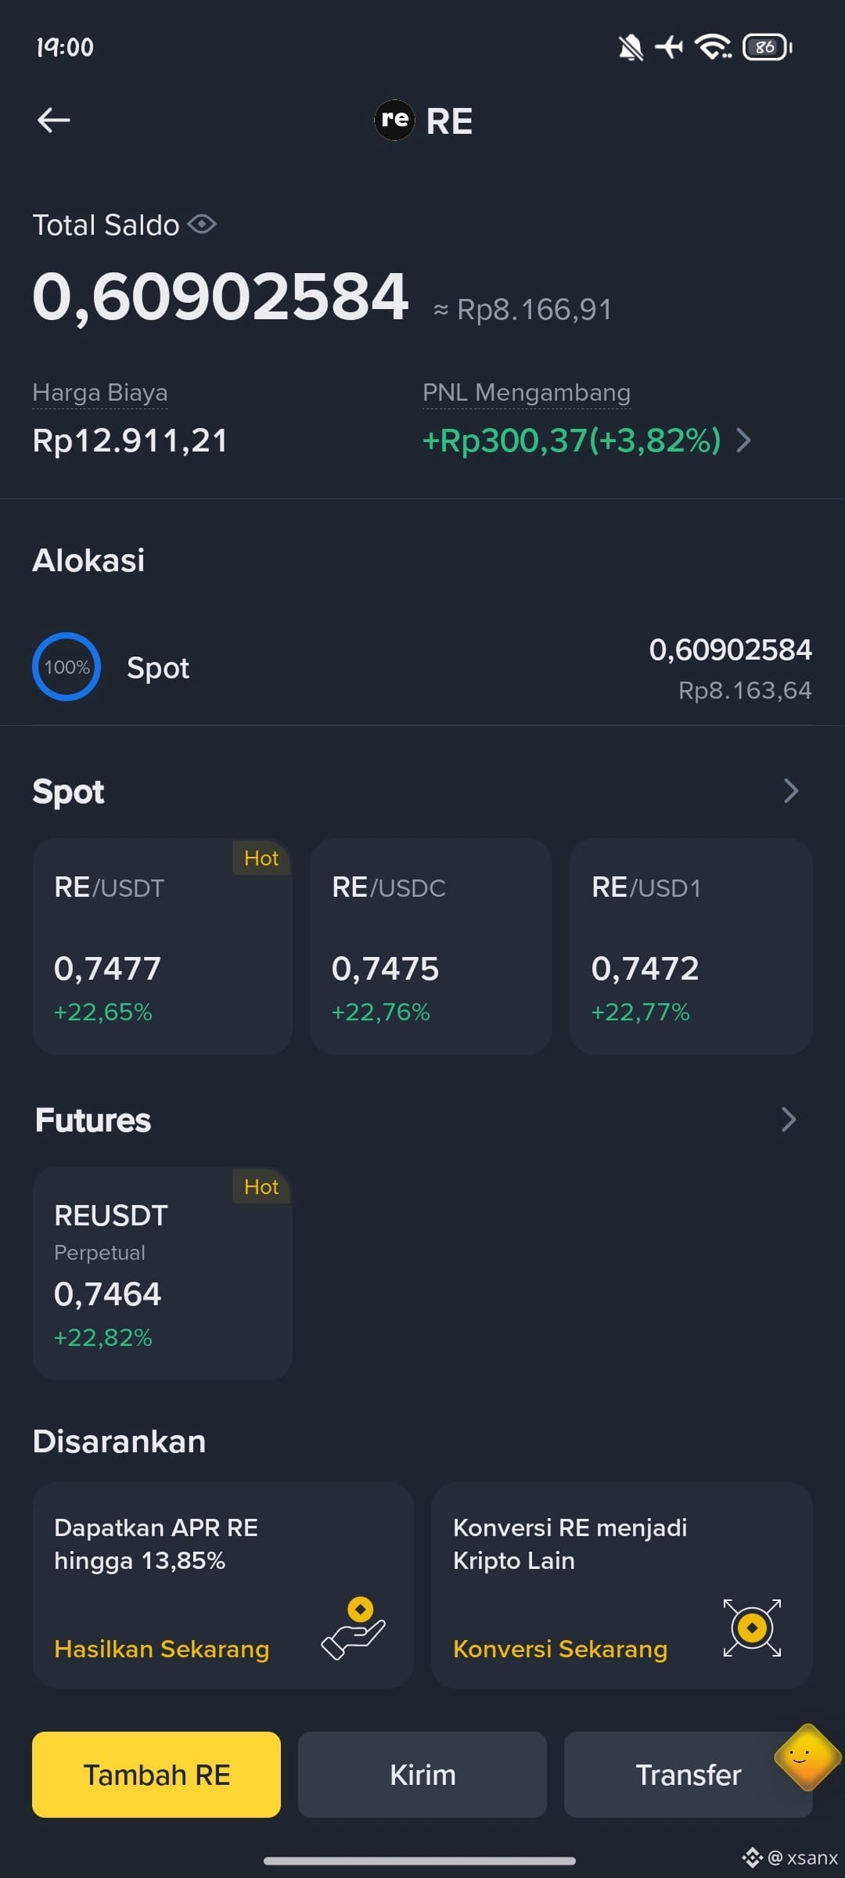Viewport: 845px width, 1878px height.
Task: Tap the Transfer button
Action: click(x=688, y=1775)
